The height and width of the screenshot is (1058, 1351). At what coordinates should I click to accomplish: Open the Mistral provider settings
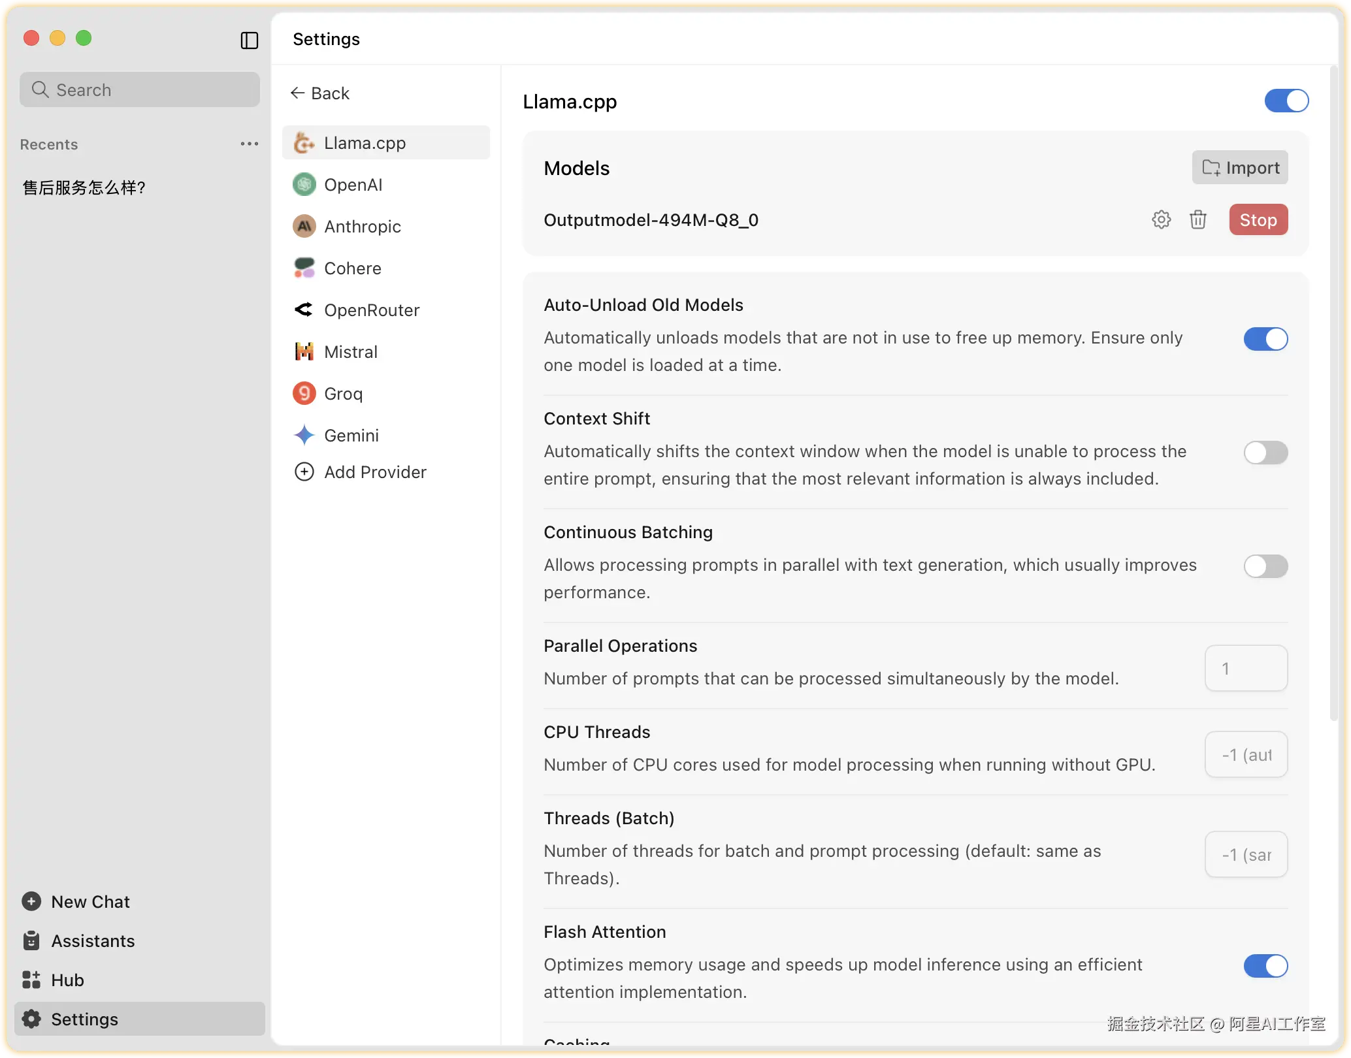[350, 352]
